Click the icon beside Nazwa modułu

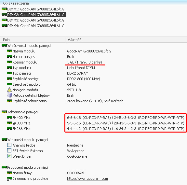point(9,51)
